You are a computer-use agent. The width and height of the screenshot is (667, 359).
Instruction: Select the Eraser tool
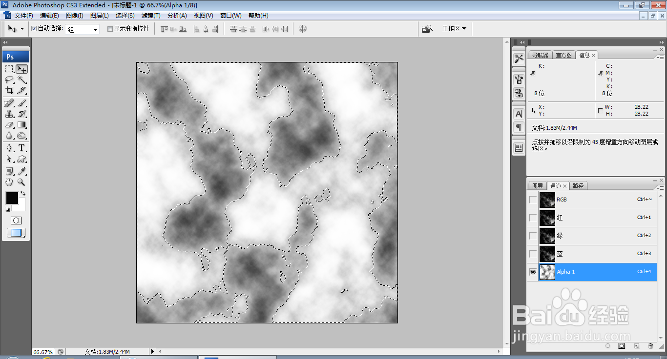tap(9, 125)
